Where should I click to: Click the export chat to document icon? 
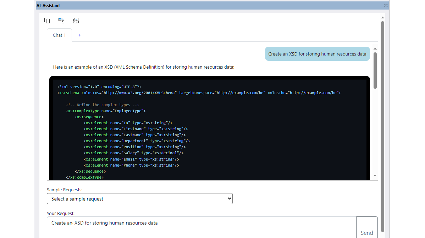click(x=61, y=20)
